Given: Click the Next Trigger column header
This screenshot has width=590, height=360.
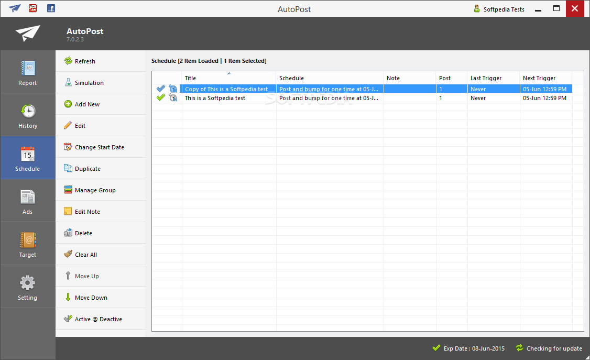Looking at the screenshot, I should [546, 78].
